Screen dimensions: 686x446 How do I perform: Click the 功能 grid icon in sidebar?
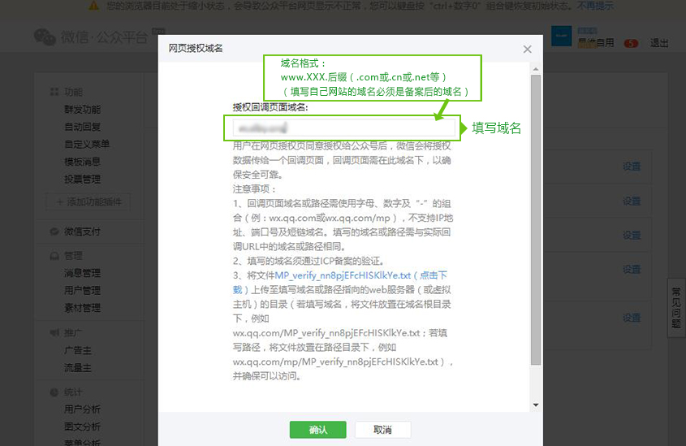click(x=54, y=92)
